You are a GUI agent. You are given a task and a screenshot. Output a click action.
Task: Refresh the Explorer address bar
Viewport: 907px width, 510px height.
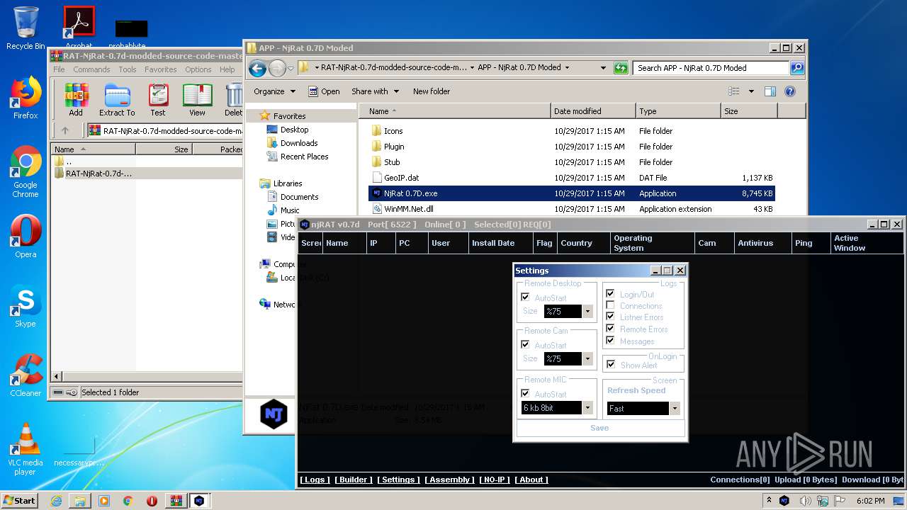(x=621, y=68)
